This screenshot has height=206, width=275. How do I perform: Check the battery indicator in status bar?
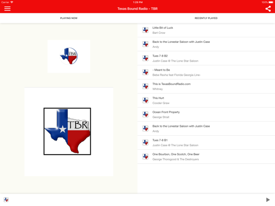tap(271, 2)
